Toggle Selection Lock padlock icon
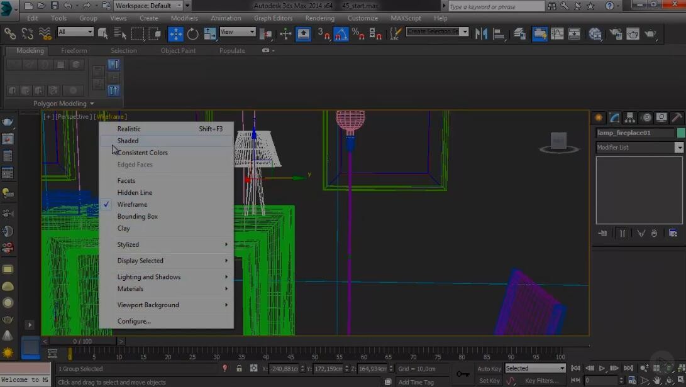 (x=239, y=369)
